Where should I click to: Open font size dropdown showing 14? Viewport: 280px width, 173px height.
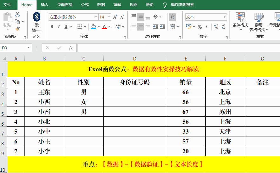[x=109, y=17]
